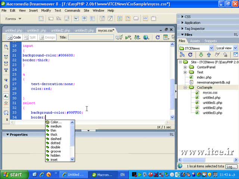
Task: Select newsmanagmentdb.sql file
Action: pos(213,82)
